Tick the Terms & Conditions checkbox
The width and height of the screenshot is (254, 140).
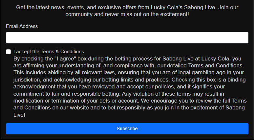(x=8, y=52)
